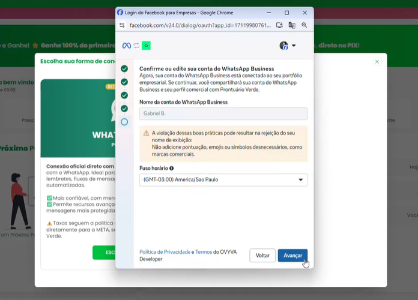Click the WhatsApp Business account name field

tap(223, 113)
